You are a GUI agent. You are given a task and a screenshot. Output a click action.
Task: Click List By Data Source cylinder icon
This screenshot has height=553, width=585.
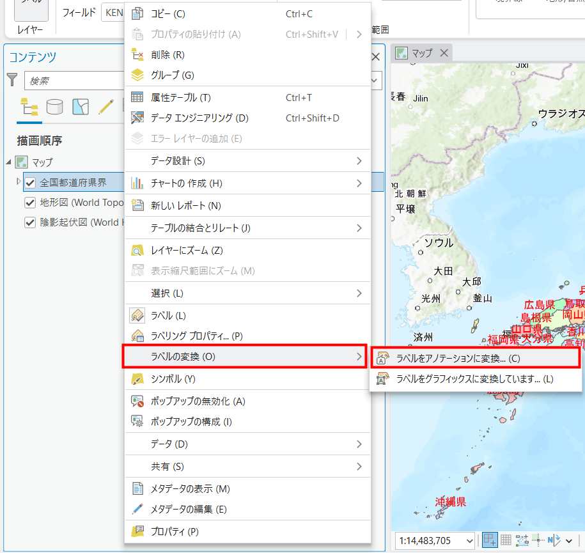tap(55, 106)
